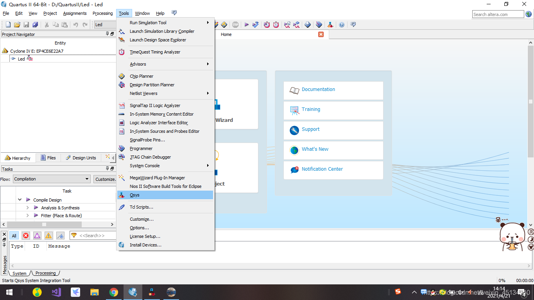Open the Processing menu
This screenshot has width=534, height=300.
pos(102,13)
